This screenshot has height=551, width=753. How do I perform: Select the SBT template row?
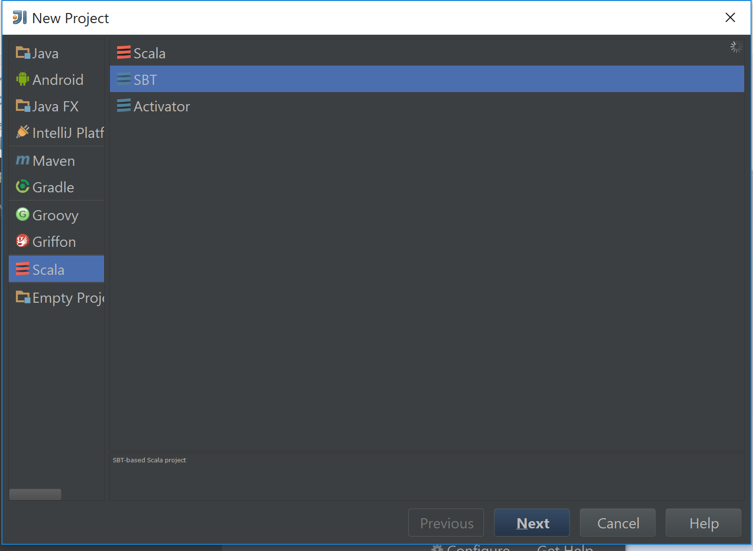click(427, 79)
